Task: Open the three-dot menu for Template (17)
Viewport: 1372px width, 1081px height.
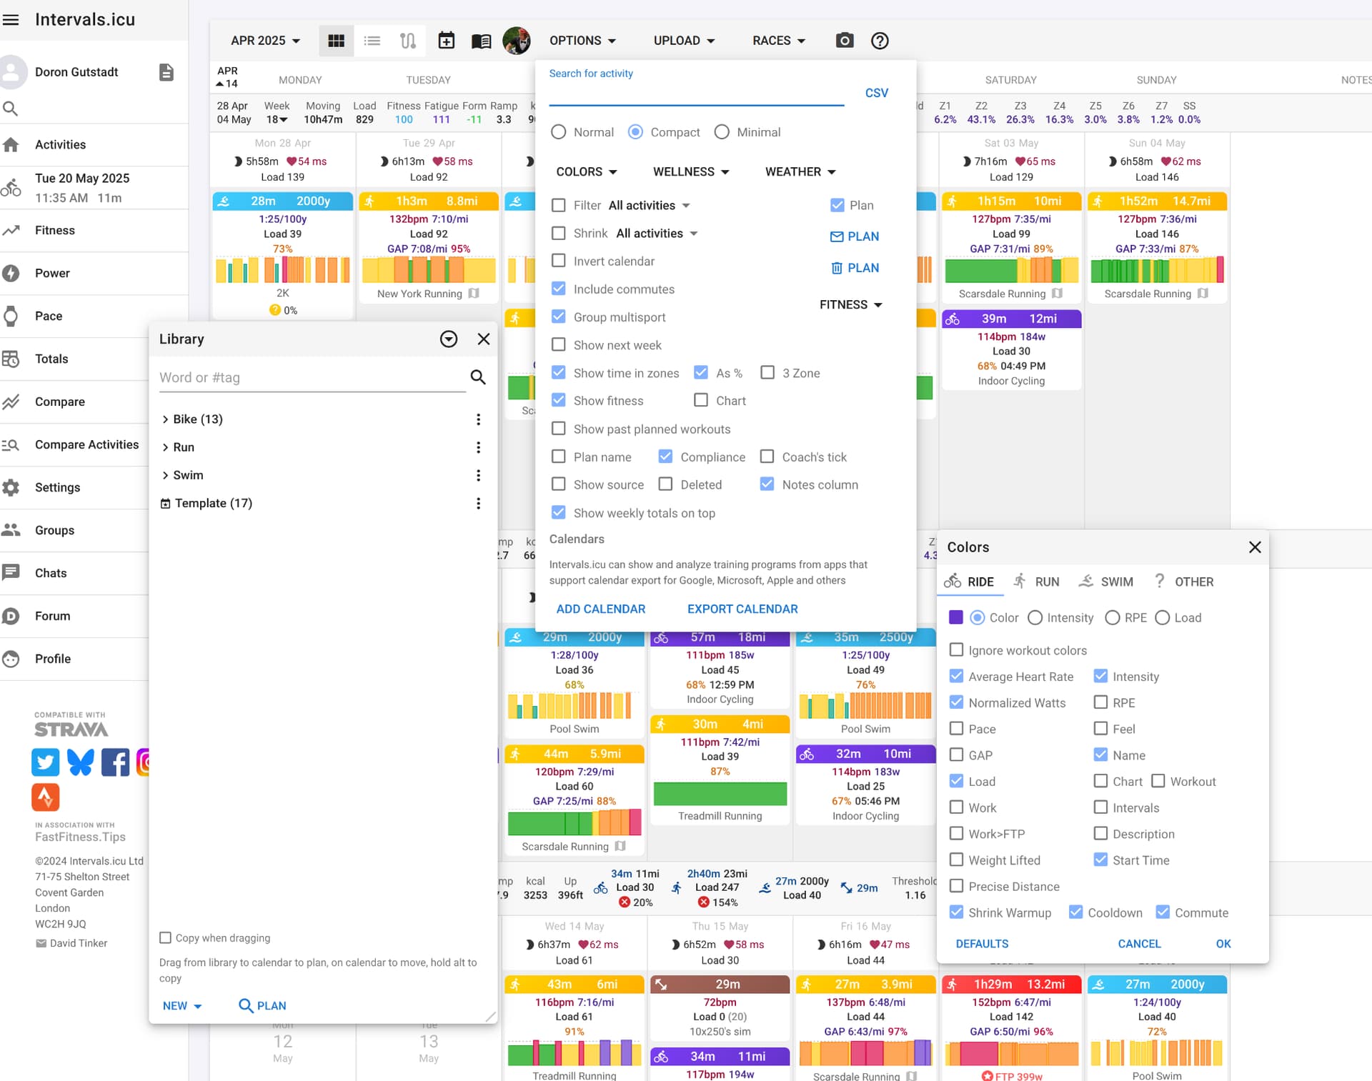Action: (x=478, y=504)
